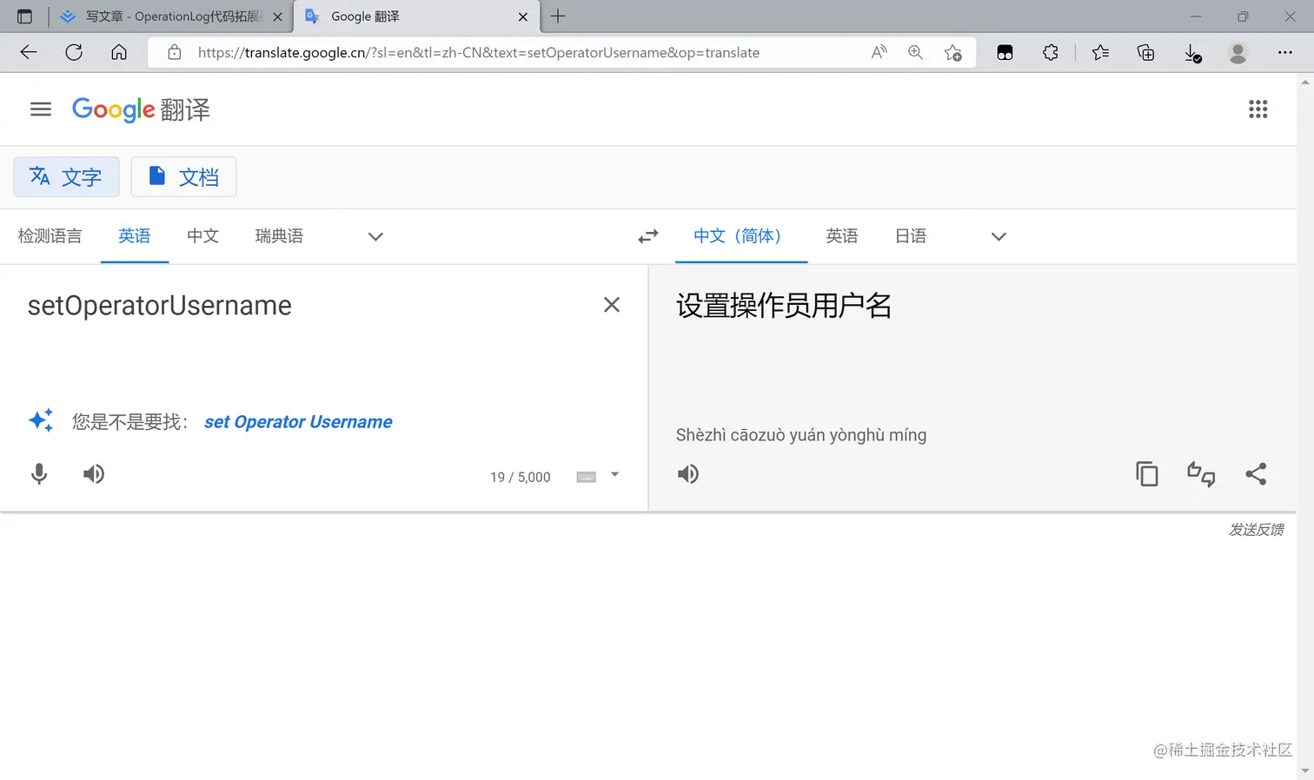Reload the current page
This screenshot has height=780, width=1314.
tap(74, 53)
